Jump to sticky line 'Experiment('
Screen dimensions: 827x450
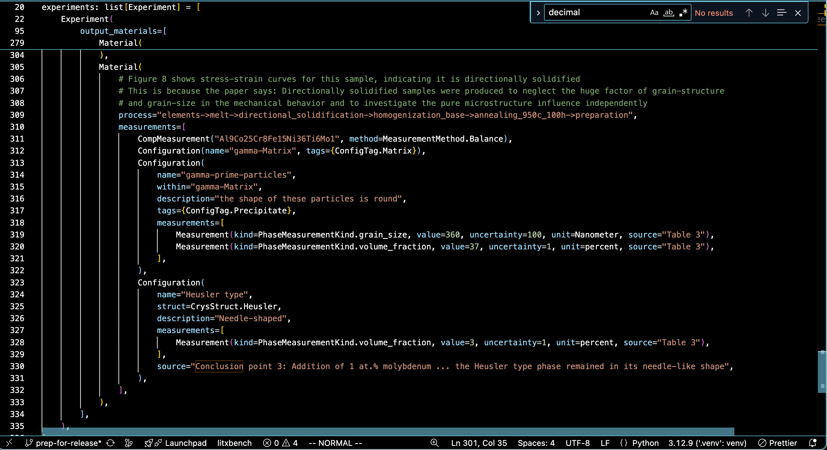pyautogui.click(x=87, y=19)
